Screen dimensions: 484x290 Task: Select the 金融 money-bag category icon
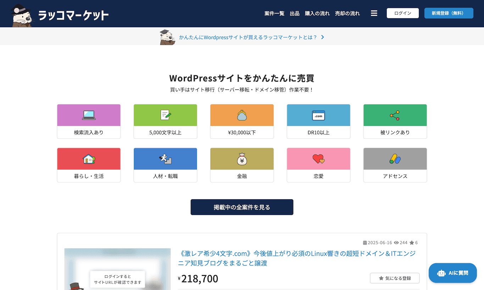coord(242,159)
